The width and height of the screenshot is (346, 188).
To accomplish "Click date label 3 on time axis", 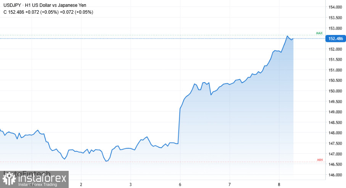I will [130, 184].
